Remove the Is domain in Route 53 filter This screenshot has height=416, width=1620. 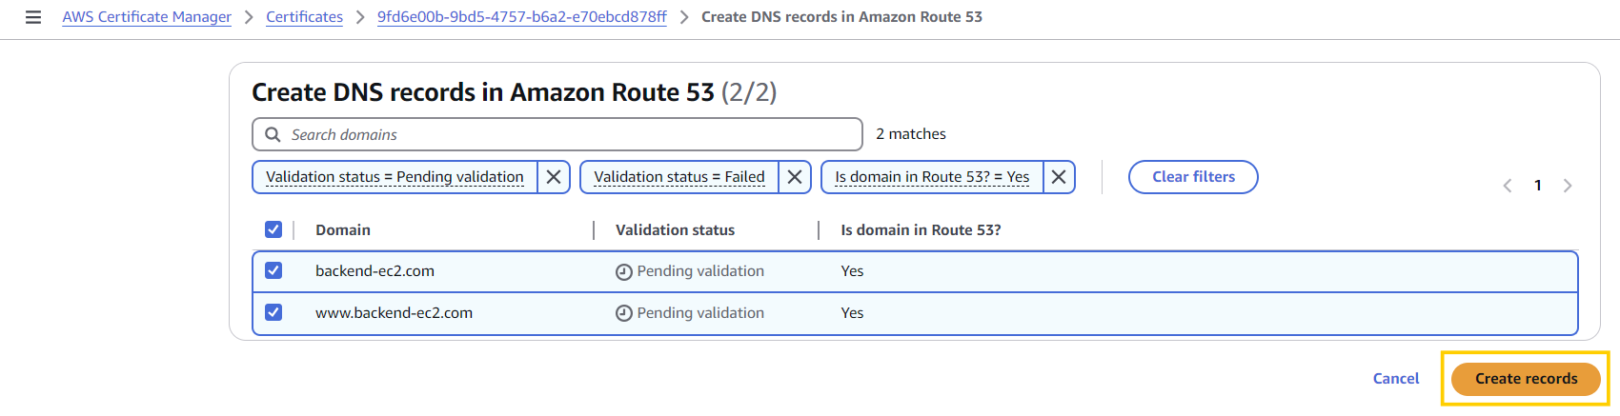pyautogui.click(x=1059, y=177)
